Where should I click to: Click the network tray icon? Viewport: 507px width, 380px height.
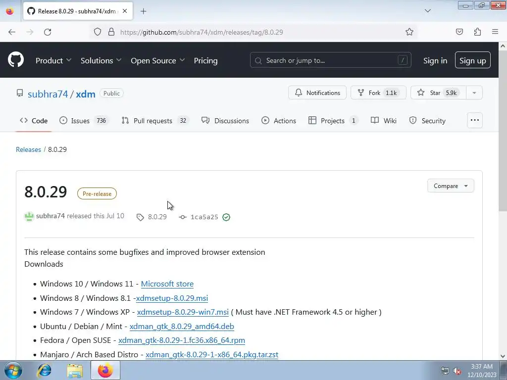pyautogui.click(x=445, y=371)
